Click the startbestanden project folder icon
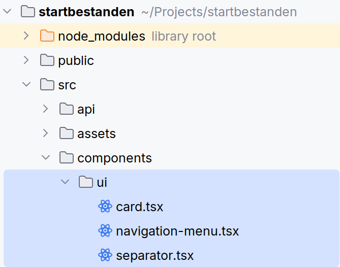This screenshot has height=267, width=340. tap(28, 12)
